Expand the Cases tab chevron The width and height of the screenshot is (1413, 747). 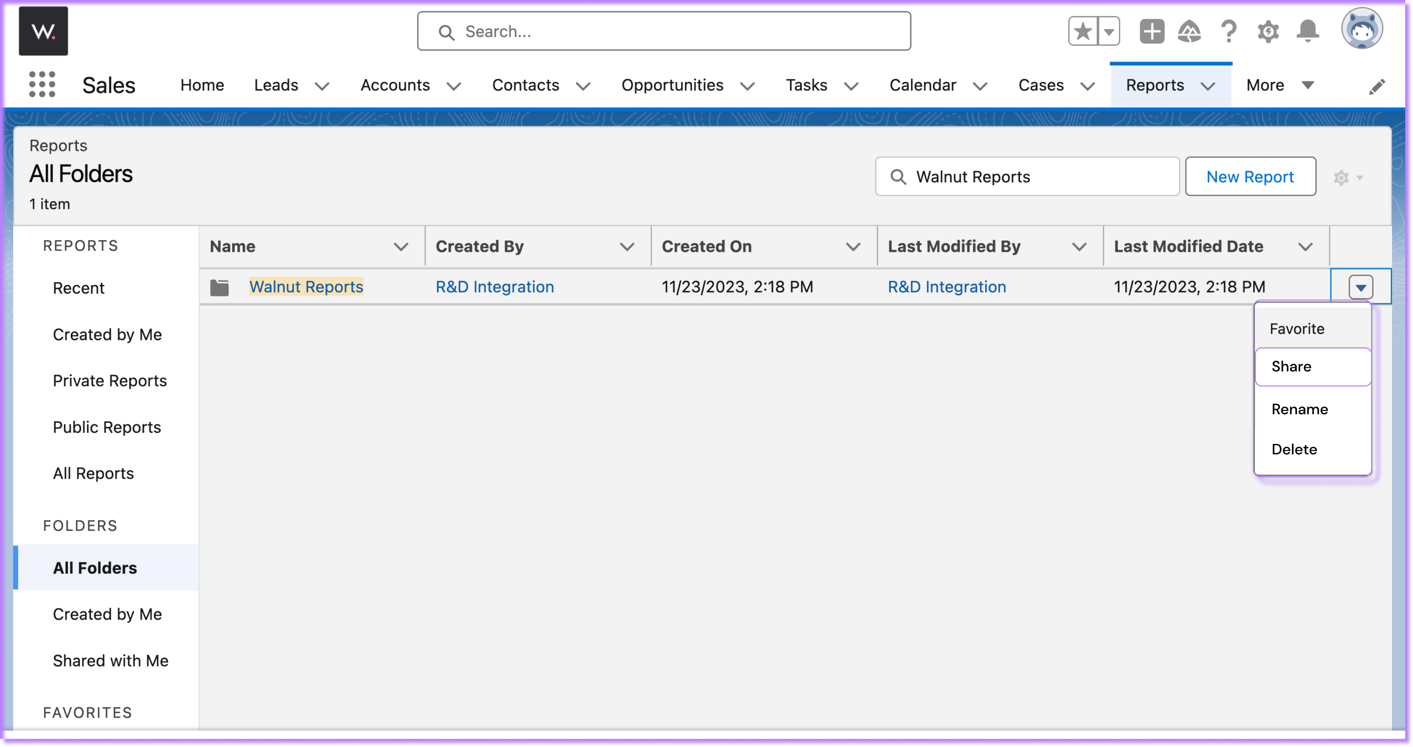[1087, 86]
